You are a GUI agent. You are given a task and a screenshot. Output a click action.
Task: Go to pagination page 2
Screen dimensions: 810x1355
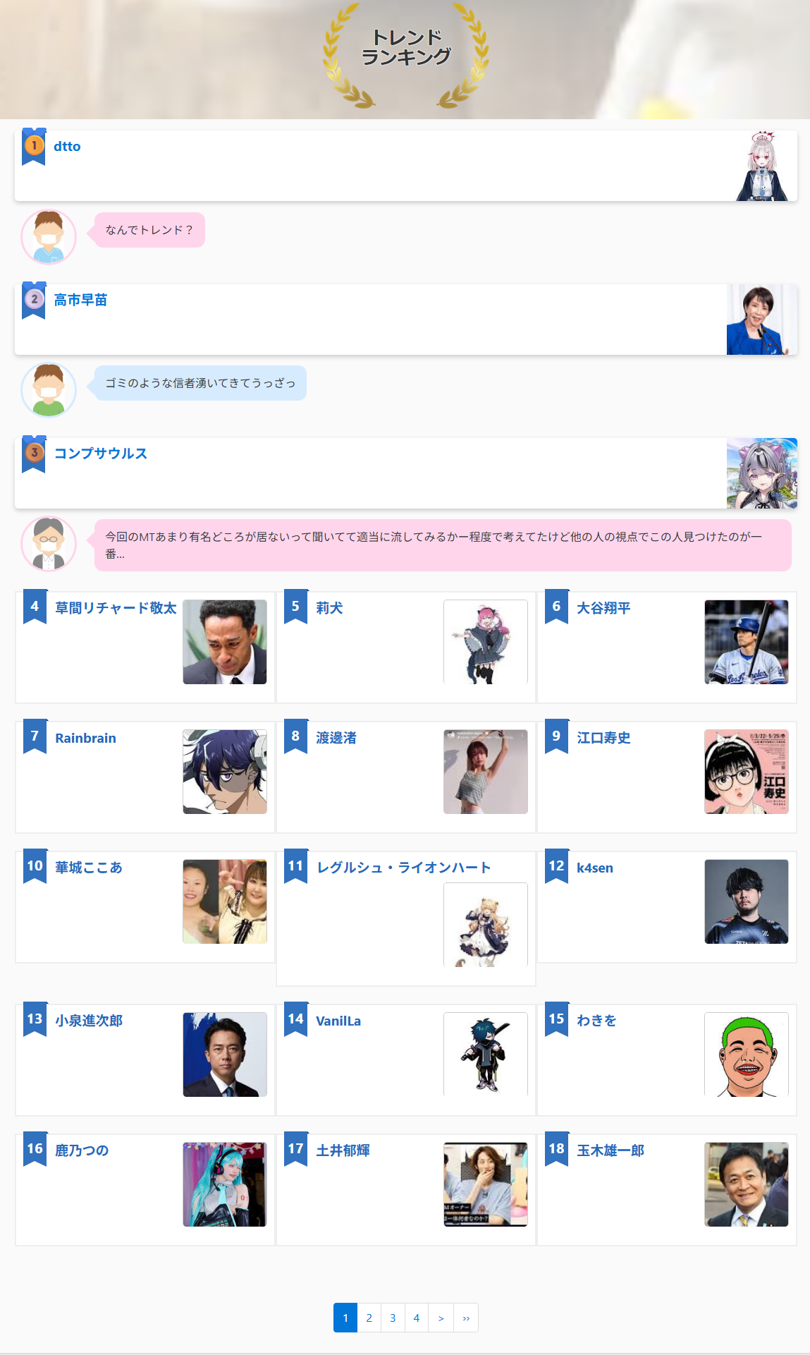pos(369,1318)
